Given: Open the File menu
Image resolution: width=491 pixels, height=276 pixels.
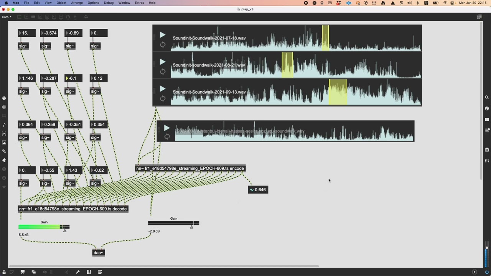Looking at the screenshot, I should (x=26, y=3).
